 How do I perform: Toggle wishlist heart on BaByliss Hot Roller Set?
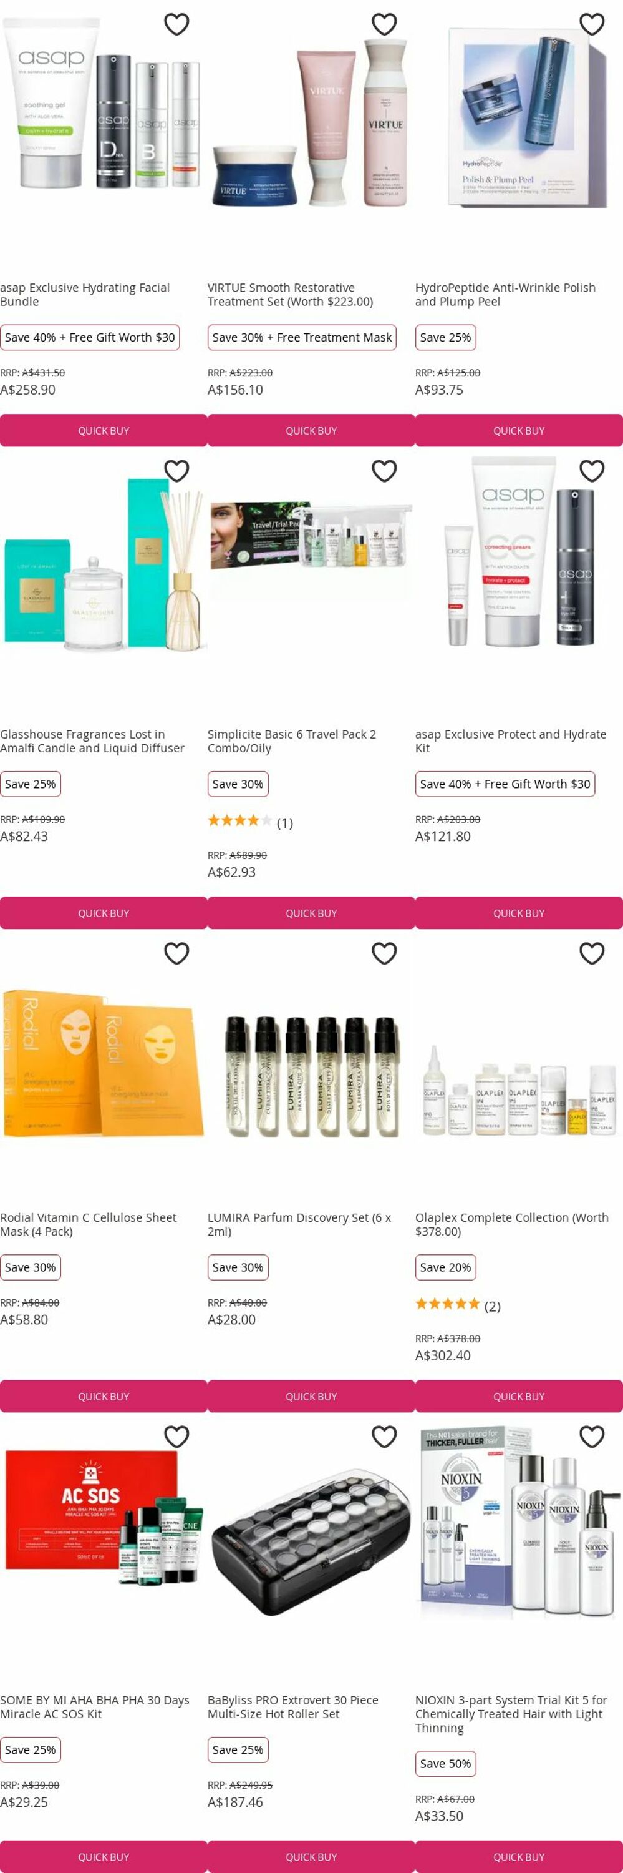coord(384,1437)
